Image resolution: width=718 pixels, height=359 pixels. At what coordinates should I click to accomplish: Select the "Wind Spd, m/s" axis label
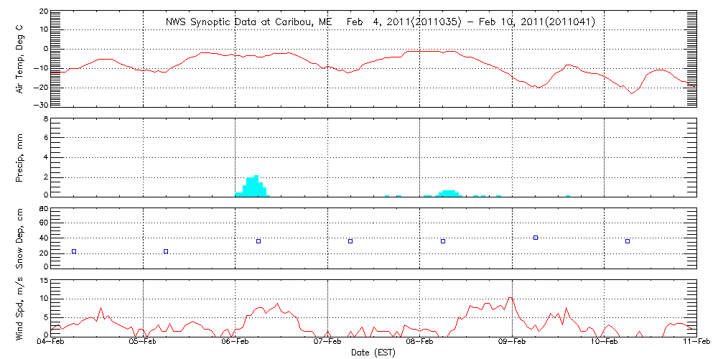[20, 310]
